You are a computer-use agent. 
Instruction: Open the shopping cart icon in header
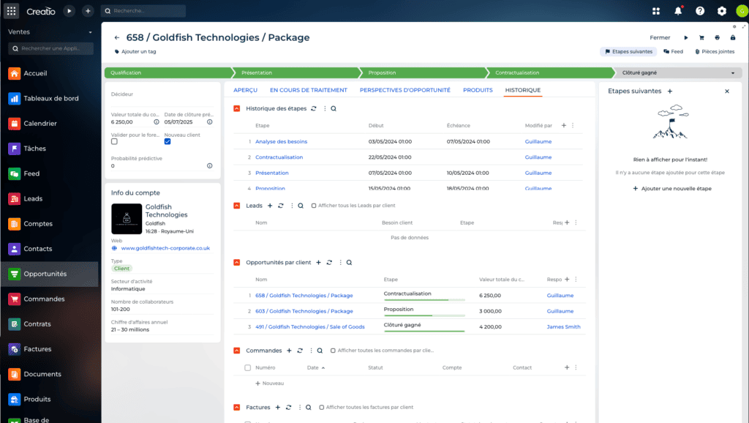click(x=701, y=37)
